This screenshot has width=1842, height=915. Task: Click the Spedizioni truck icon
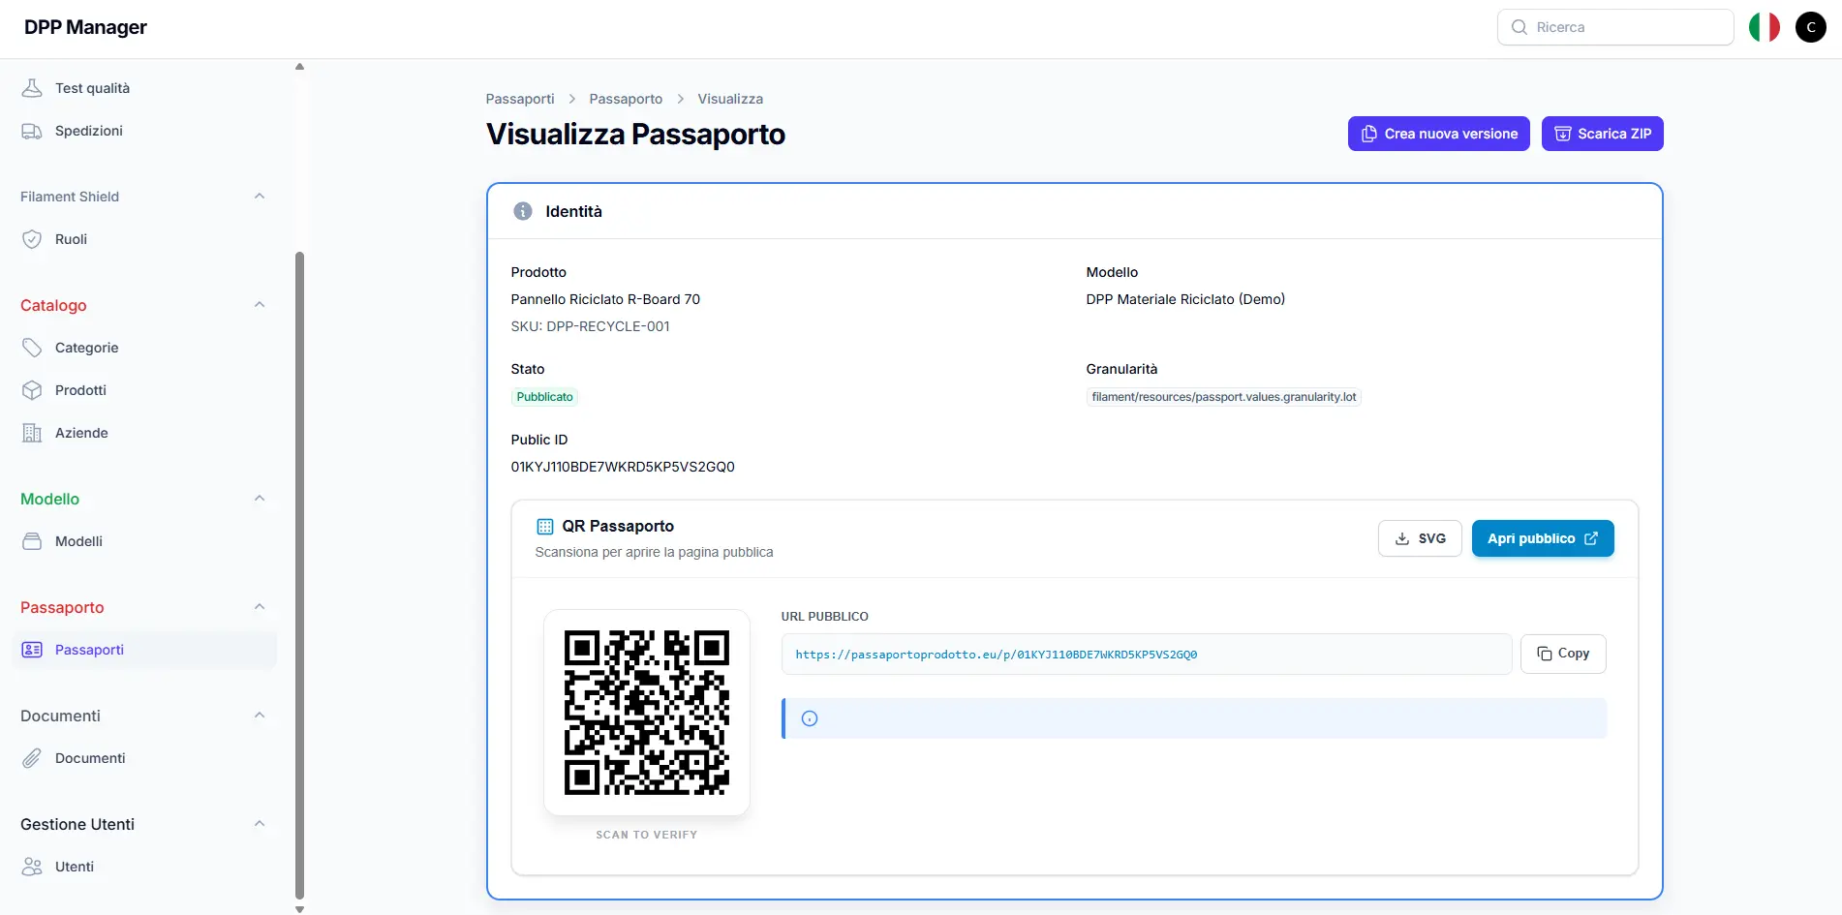(x=32, y=131)
